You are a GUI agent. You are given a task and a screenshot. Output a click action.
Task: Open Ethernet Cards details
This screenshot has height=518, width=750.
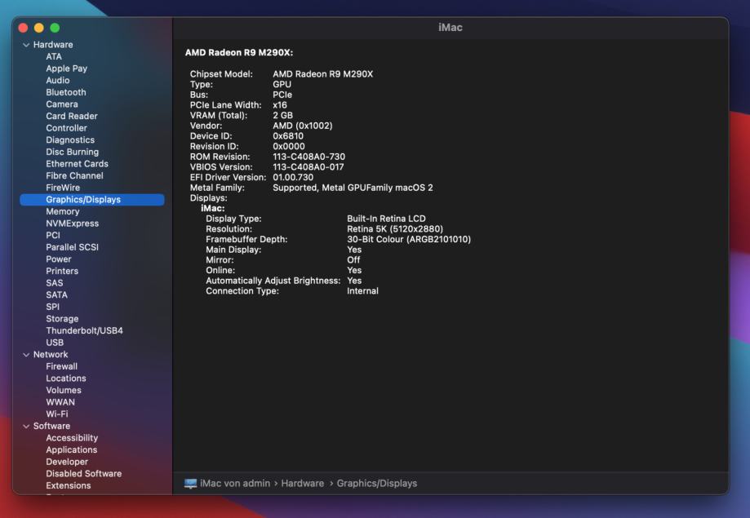coord(77,164)
